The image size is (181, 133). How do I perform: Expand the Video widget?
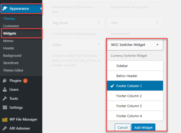[x=99, y=45]
